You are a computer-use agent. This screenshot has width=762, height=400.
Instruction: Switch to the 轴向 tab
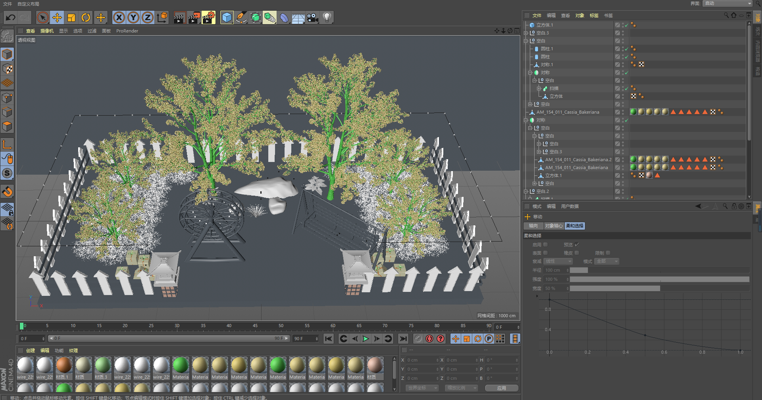click(x=533, y=226)
